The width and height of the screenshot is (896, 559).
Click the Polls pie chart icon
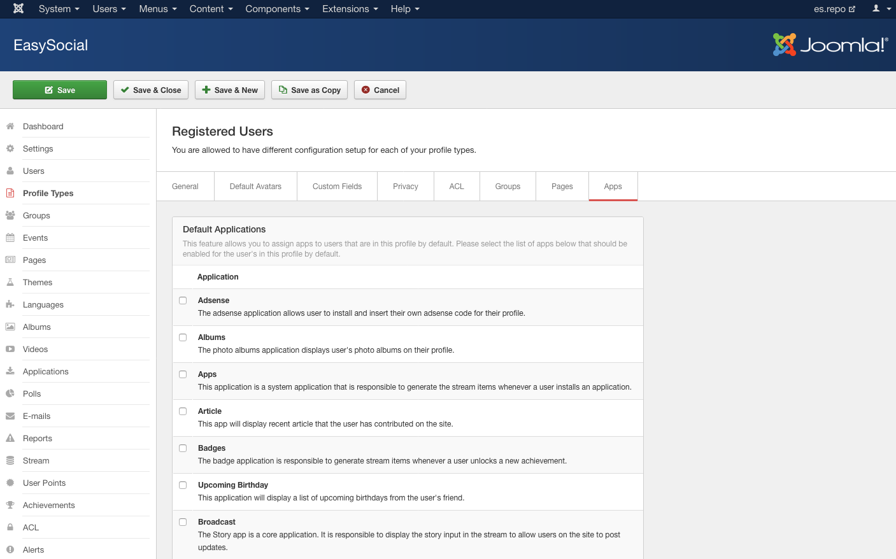10,393
